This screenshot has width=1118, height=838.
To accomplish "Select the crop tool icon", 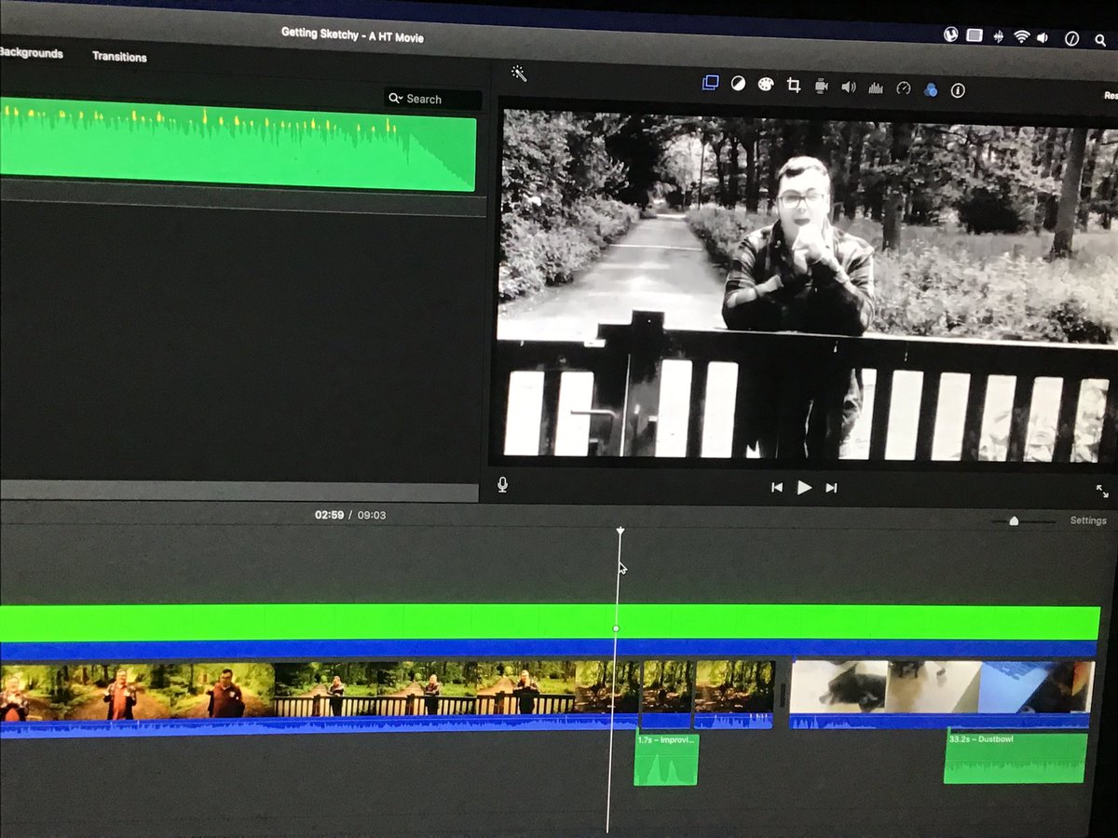I will point(794,86).
